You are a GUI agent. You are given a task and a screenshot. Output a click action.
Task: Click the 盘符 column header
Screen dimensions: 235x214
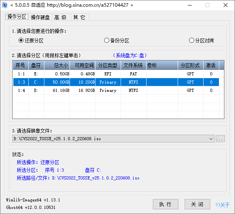pyautogui.click(x=36, y=65)
